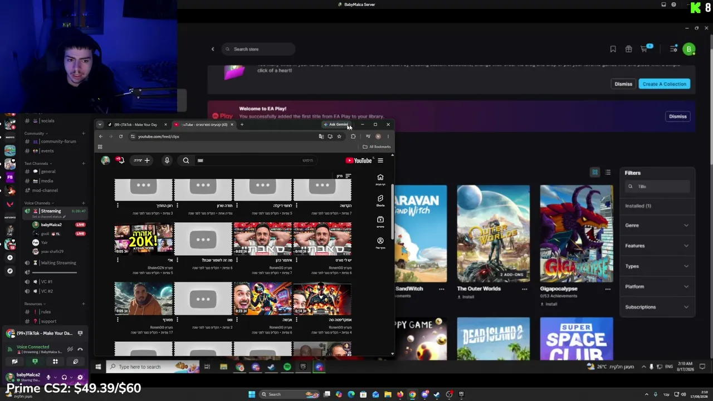Click the YouTube search magnifier button
Image resolution: width=713 pixels, height=401 pixels.
tap(186, 160)
